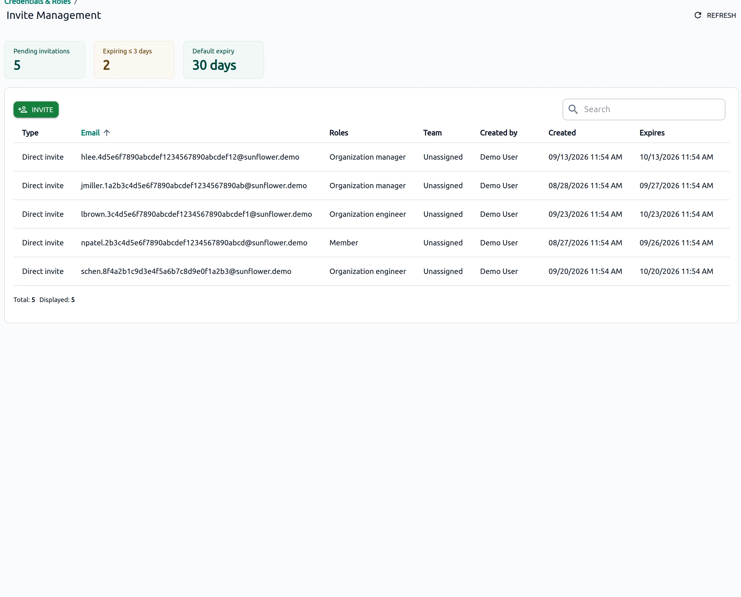
Task: Click the 09/27/2026 expiry date
Action: (676, 186)
